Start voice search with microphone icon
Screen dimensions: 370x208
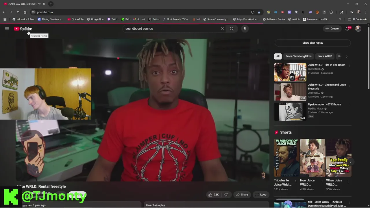pos(245,29)
